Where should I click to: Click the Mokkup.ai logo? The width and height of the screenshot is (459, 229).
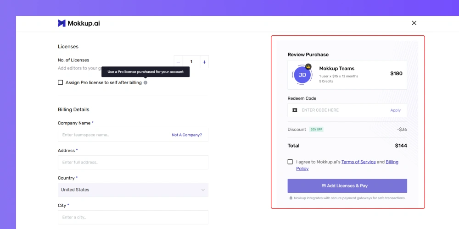pos(79,23)
